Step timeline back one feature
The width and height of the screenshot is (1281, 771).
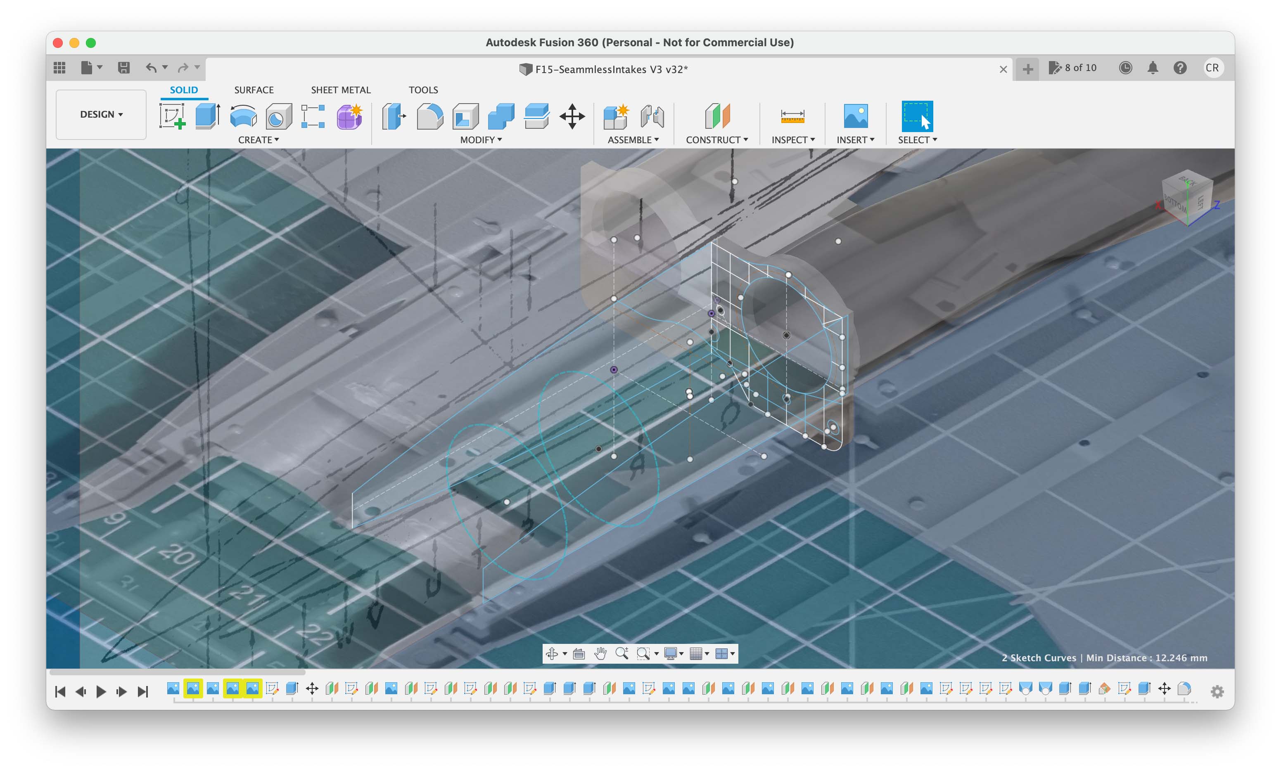[x=81, y=691]
